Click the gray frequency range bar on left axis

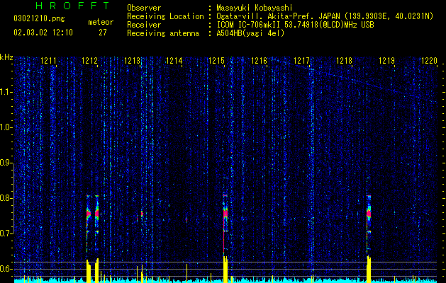tap(13, 198)
